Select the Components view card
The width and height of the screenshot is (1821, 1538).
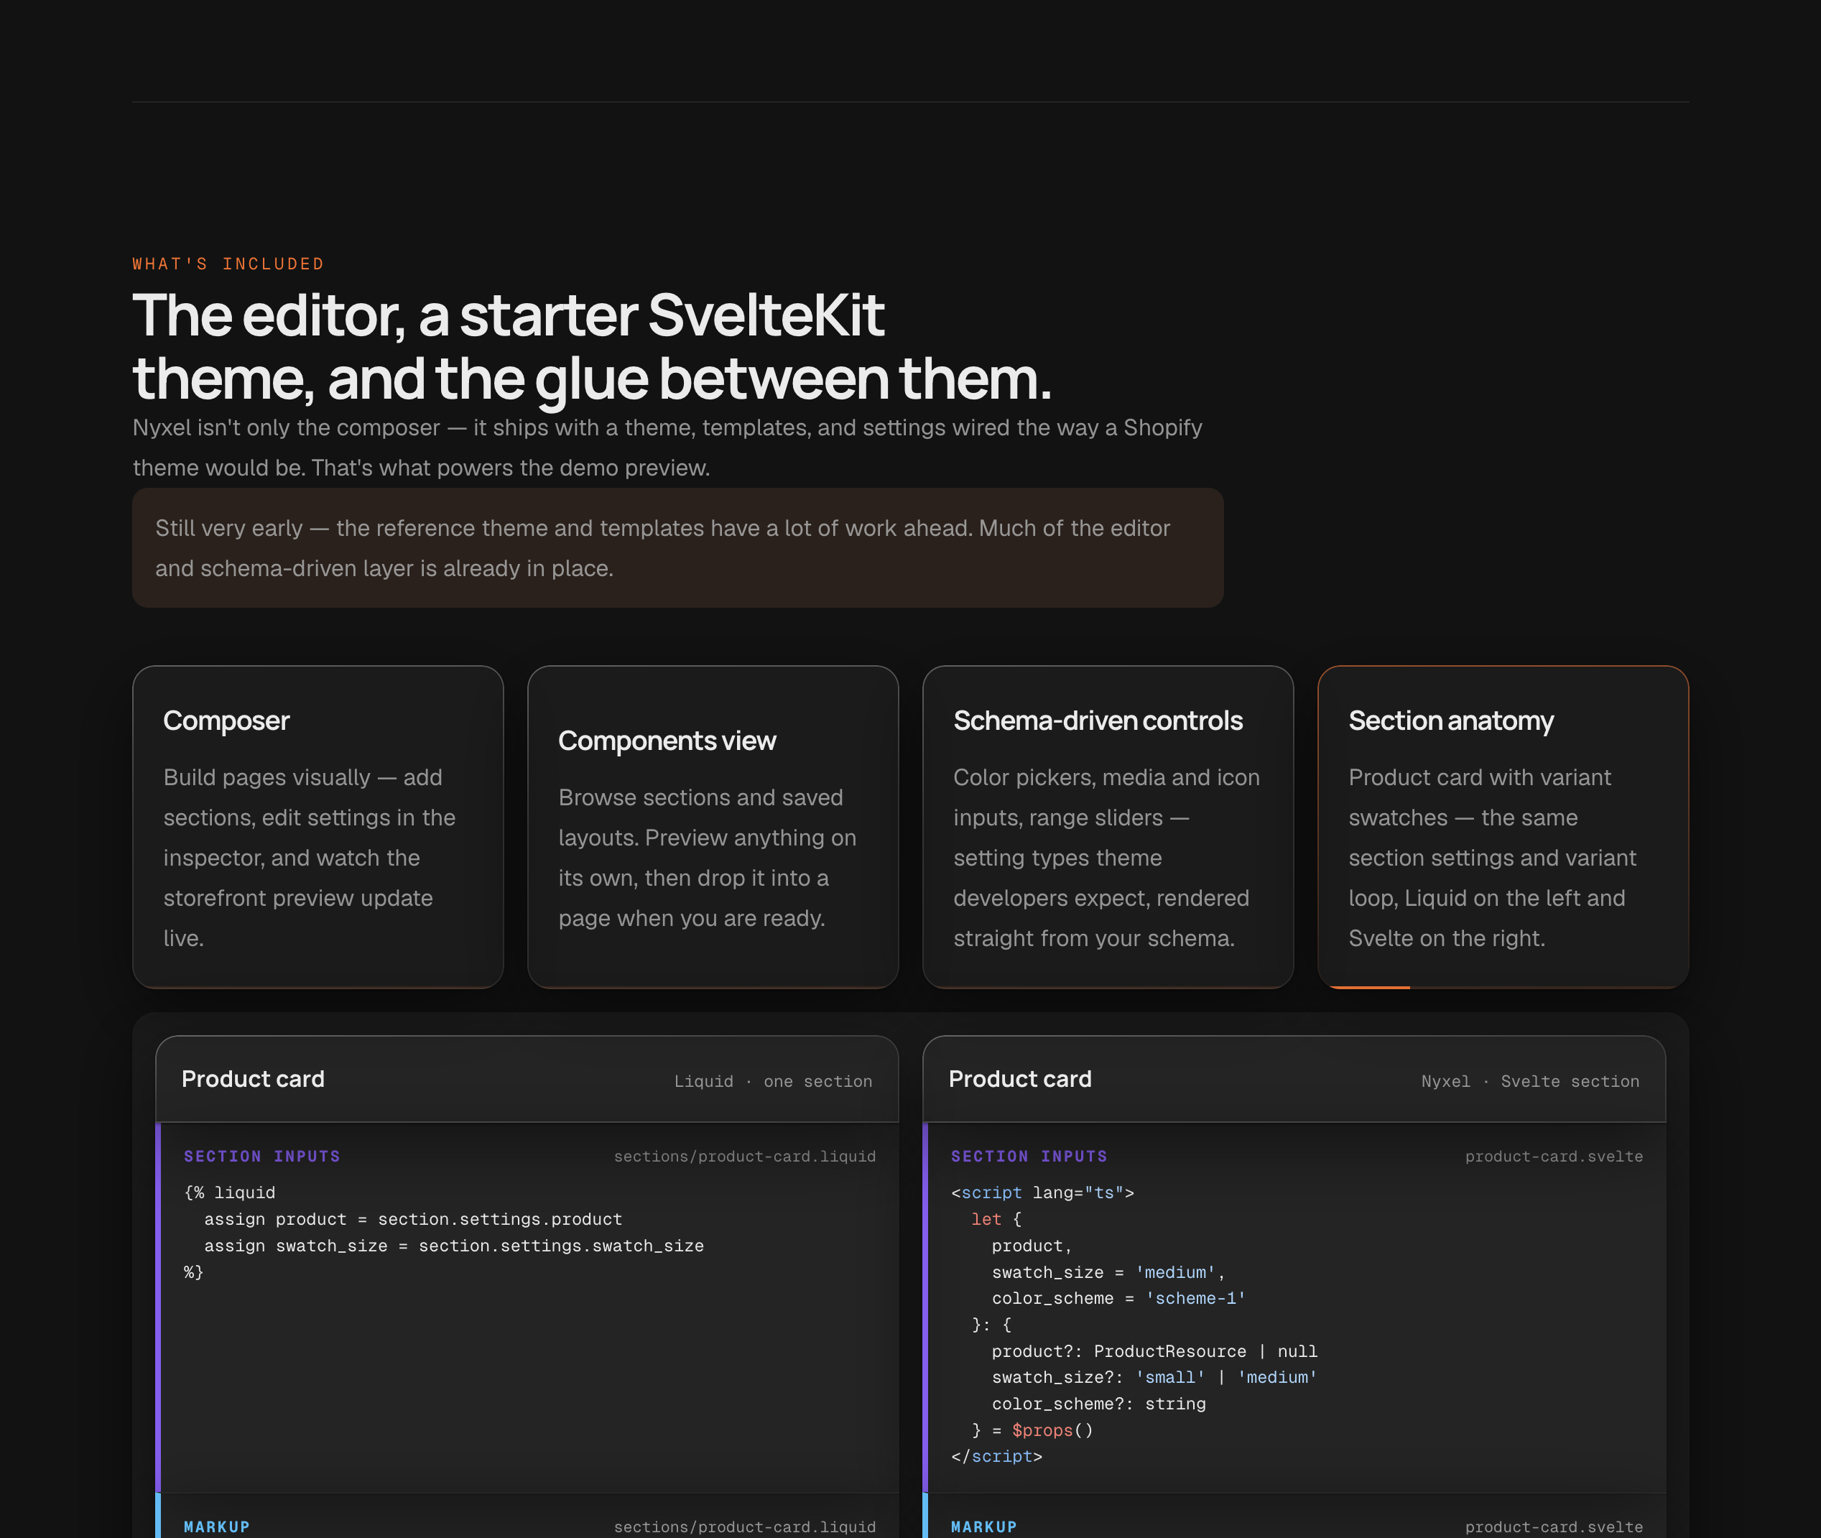(x=713, y=827)
